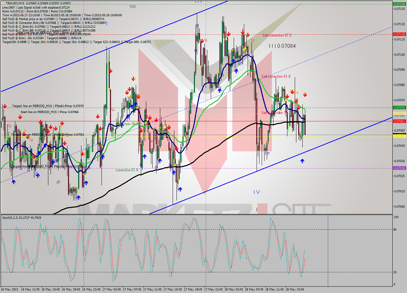Screen dimensions: 407x293
Task: Click the green 0.07138 price tag
Action: point(399,4)
